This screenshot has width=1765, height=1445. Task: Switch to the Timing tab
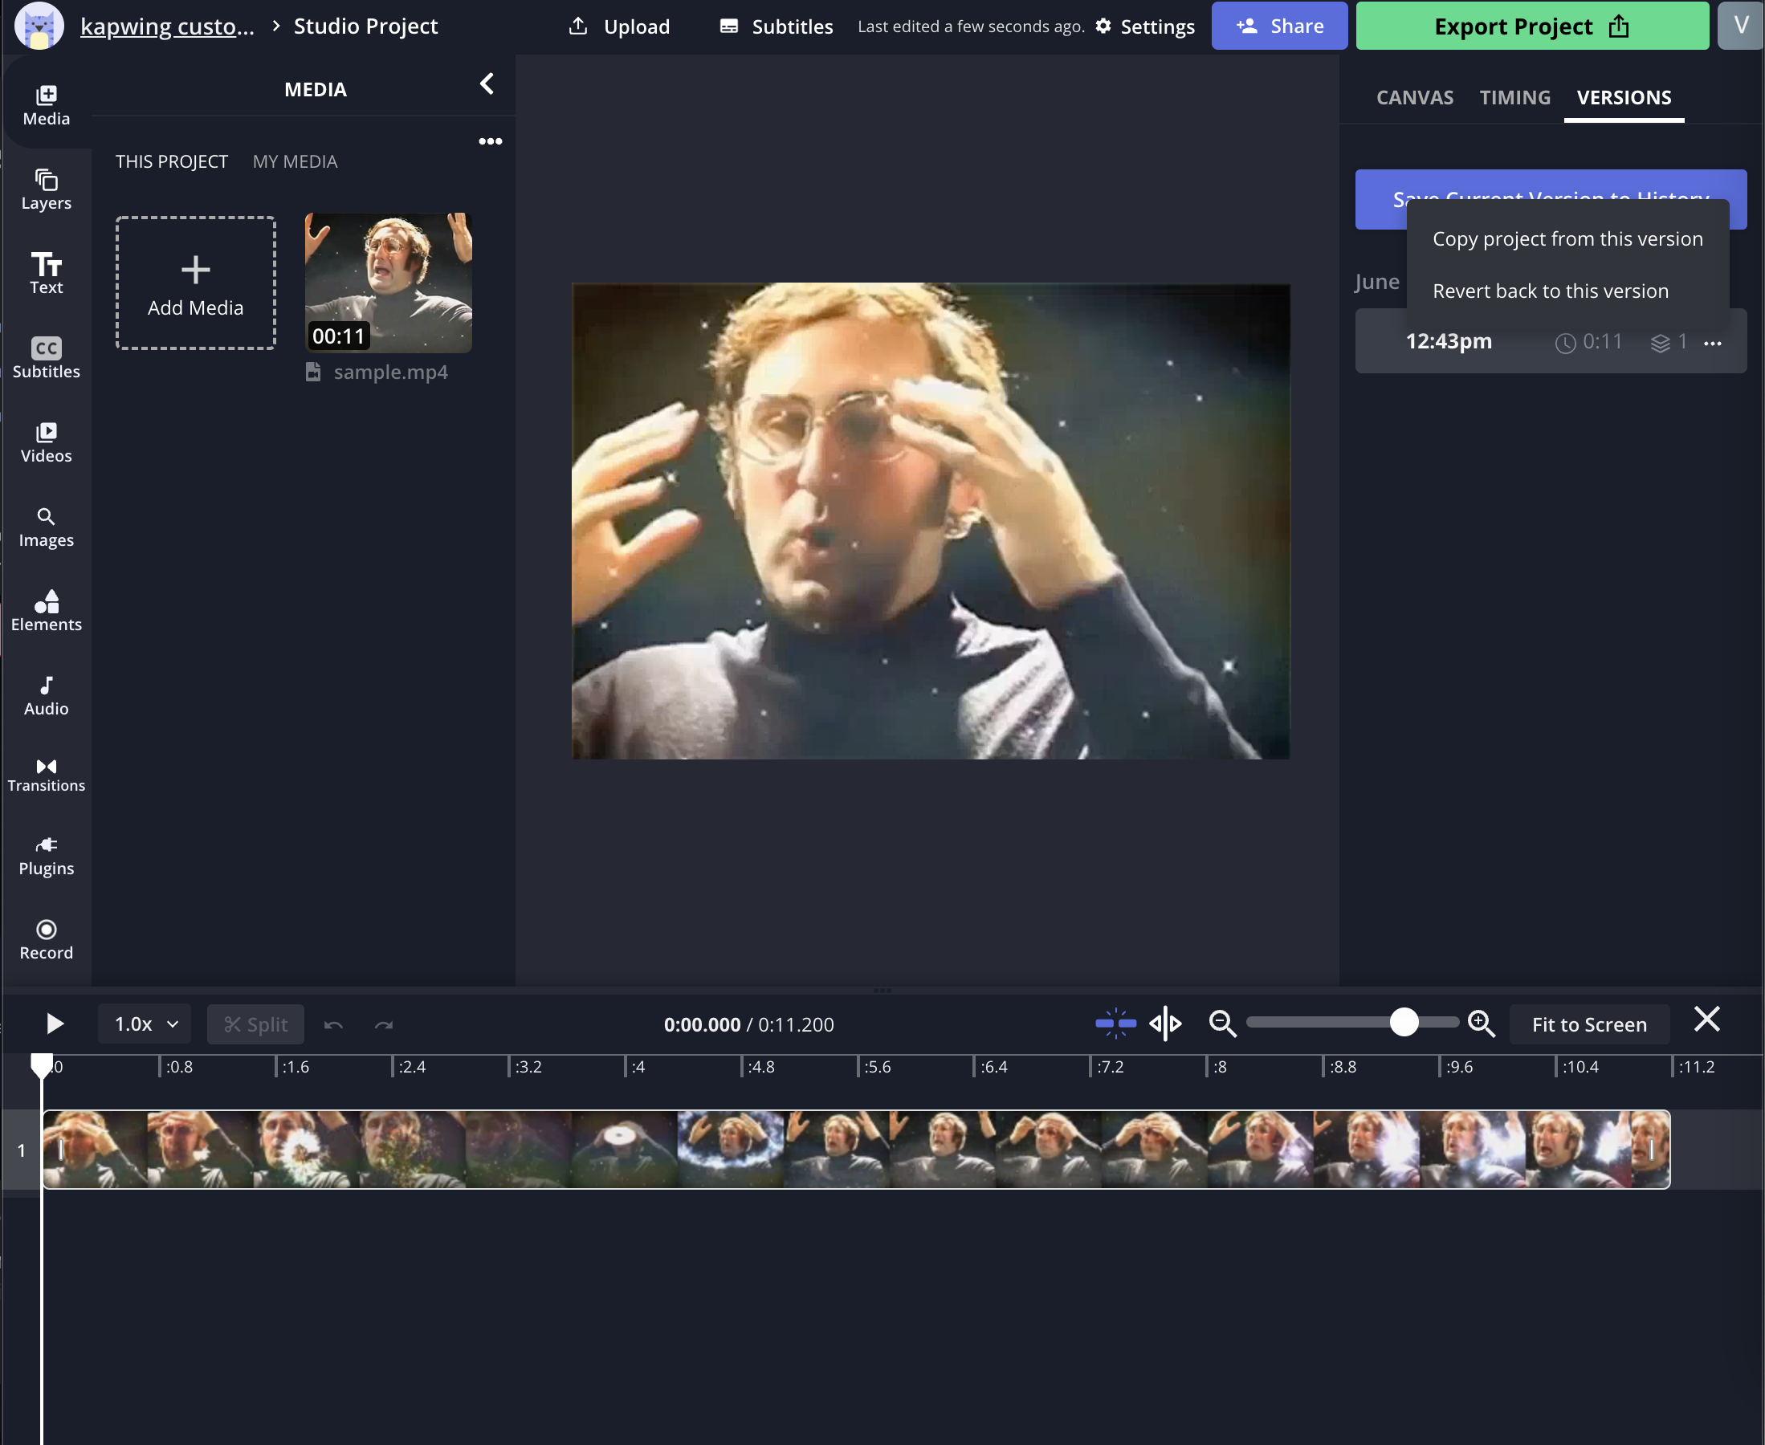1514,97
